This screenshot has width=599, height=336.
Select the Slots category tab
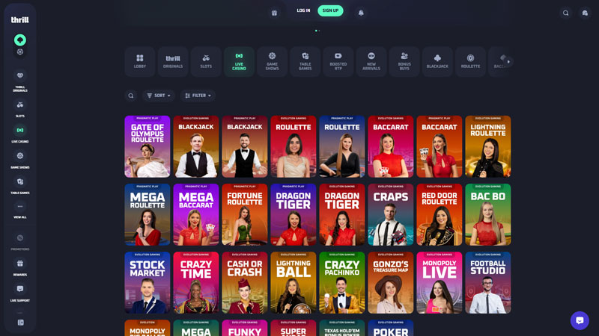click(206, 62)
